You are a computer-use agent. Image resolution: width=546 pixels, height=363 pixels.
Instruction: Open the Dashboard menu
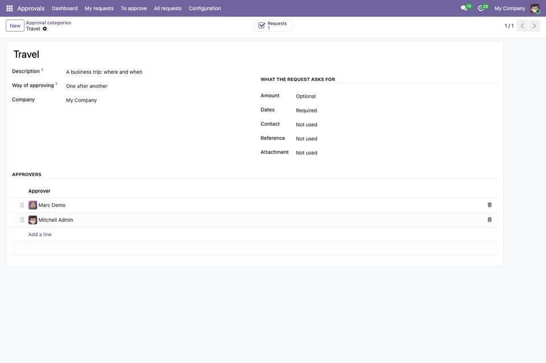[65, 9]
